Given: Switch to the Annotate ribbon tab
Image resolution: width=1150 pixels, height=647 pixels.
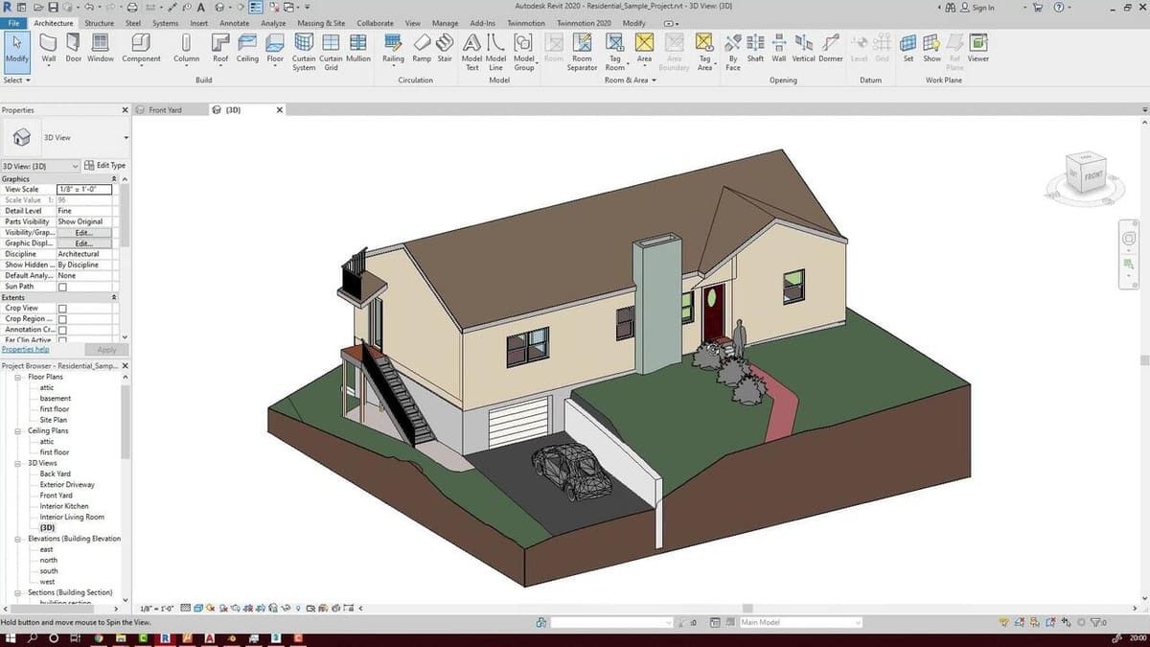Looking at the screenshot, I should (234, 22).
